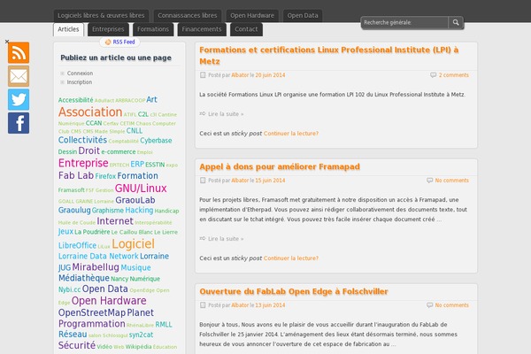The image size is (531, 354).
Task: Switch to the Financements tab
Action: (202, 29)
